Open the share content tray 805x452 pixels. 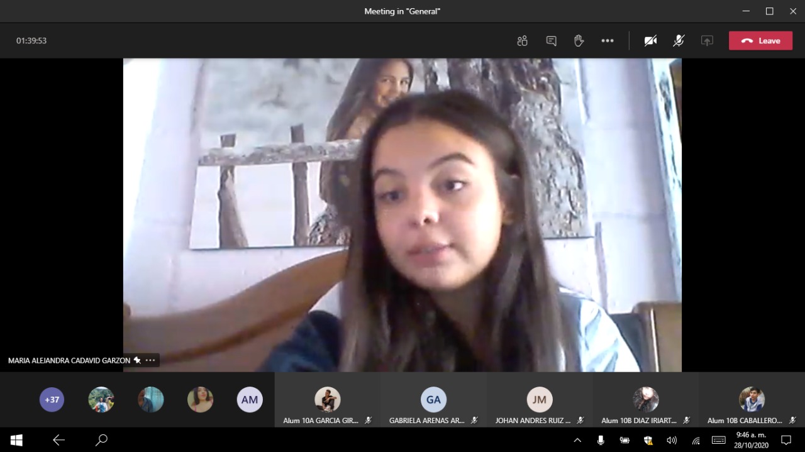[707, 41]
